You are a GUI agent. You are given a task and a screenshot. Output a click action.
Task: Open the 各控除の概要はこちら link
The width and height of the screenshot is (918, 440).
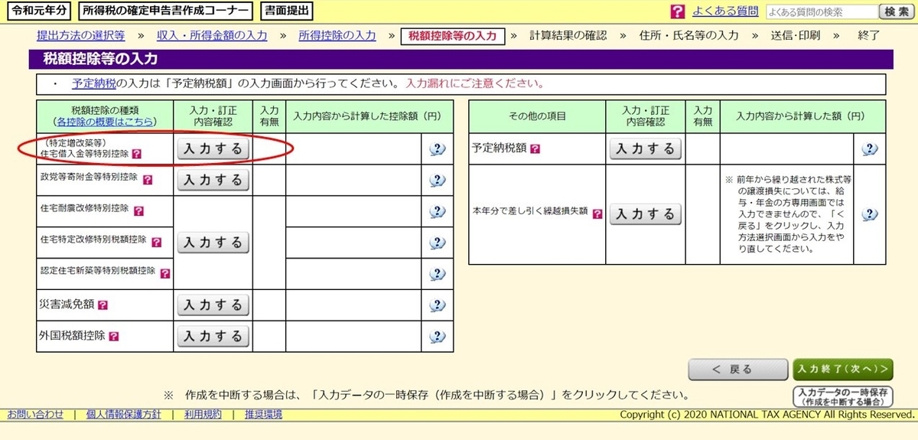coord(106,122)
